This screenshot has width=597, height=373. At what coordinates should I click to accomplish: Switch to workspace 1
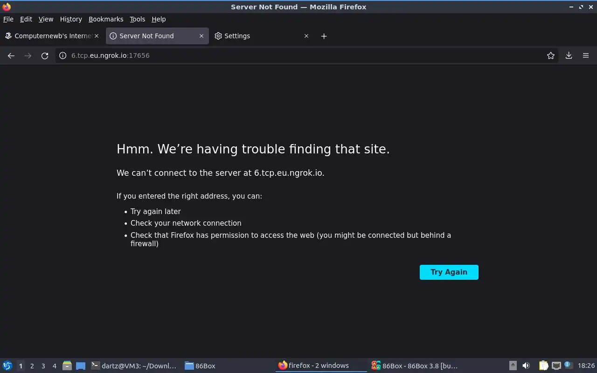click(x=21, y=366)
